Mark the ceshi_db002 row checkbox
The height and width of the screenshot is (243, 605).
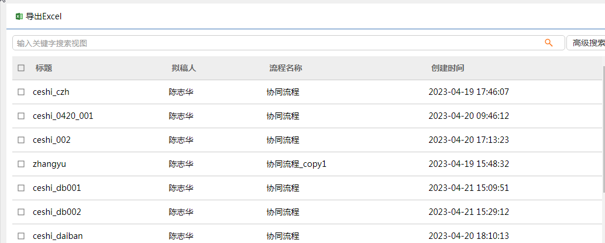[x=21, y=212]
